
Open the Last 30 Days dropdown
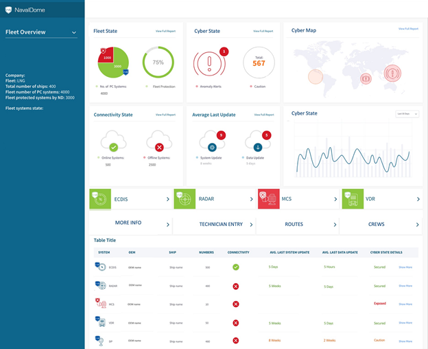[407, 114]
